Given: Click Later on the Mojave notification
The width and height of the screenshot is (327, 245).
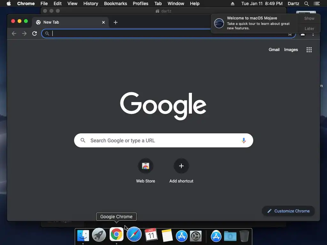Looking at the screenshot, I should click(309, 28).
